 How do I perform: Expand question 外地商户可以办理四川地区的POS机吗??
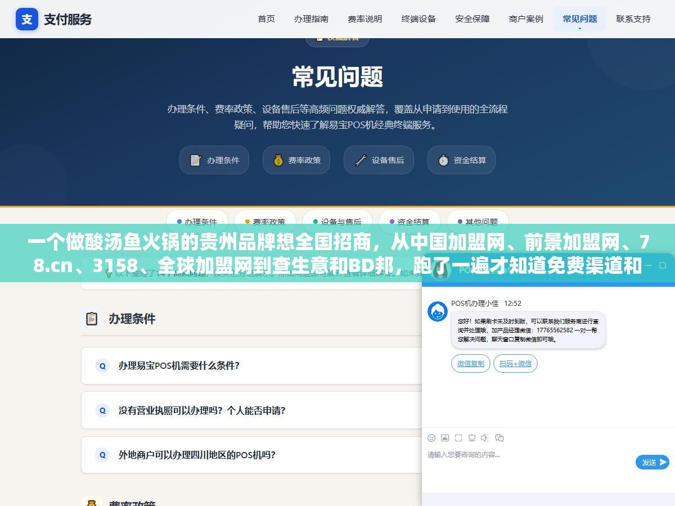coord(251,455)
